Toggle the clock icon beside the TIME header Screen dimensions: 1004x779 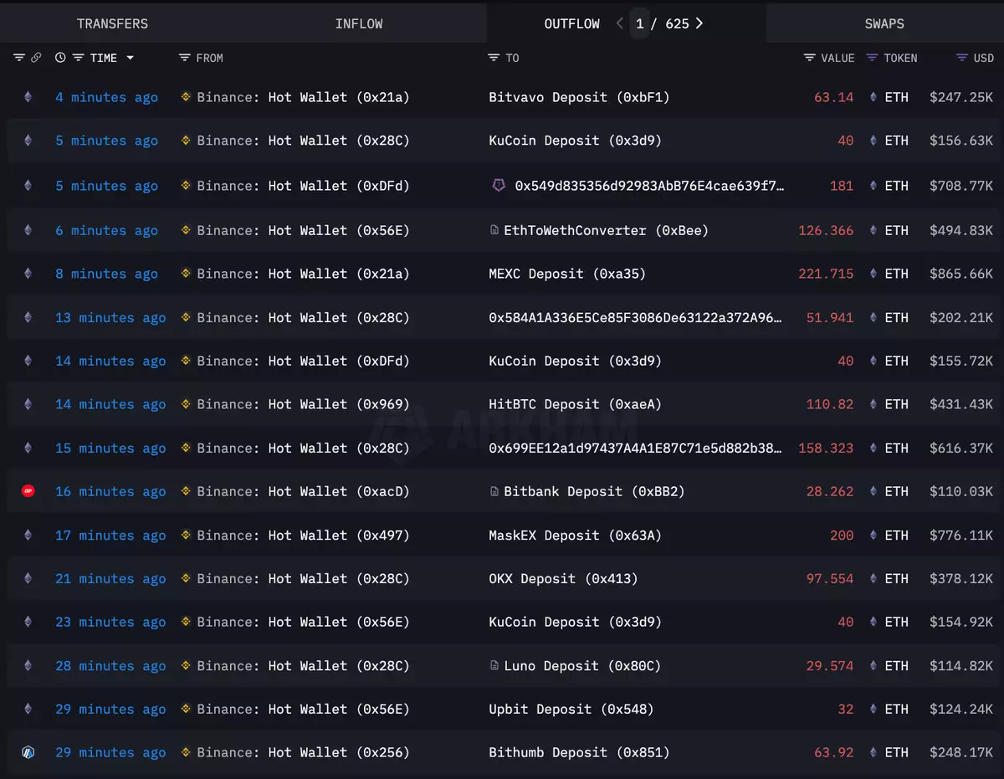click(x=60, y=58)
